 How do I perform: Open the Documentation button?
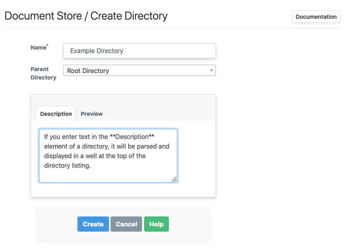point(316,17)
